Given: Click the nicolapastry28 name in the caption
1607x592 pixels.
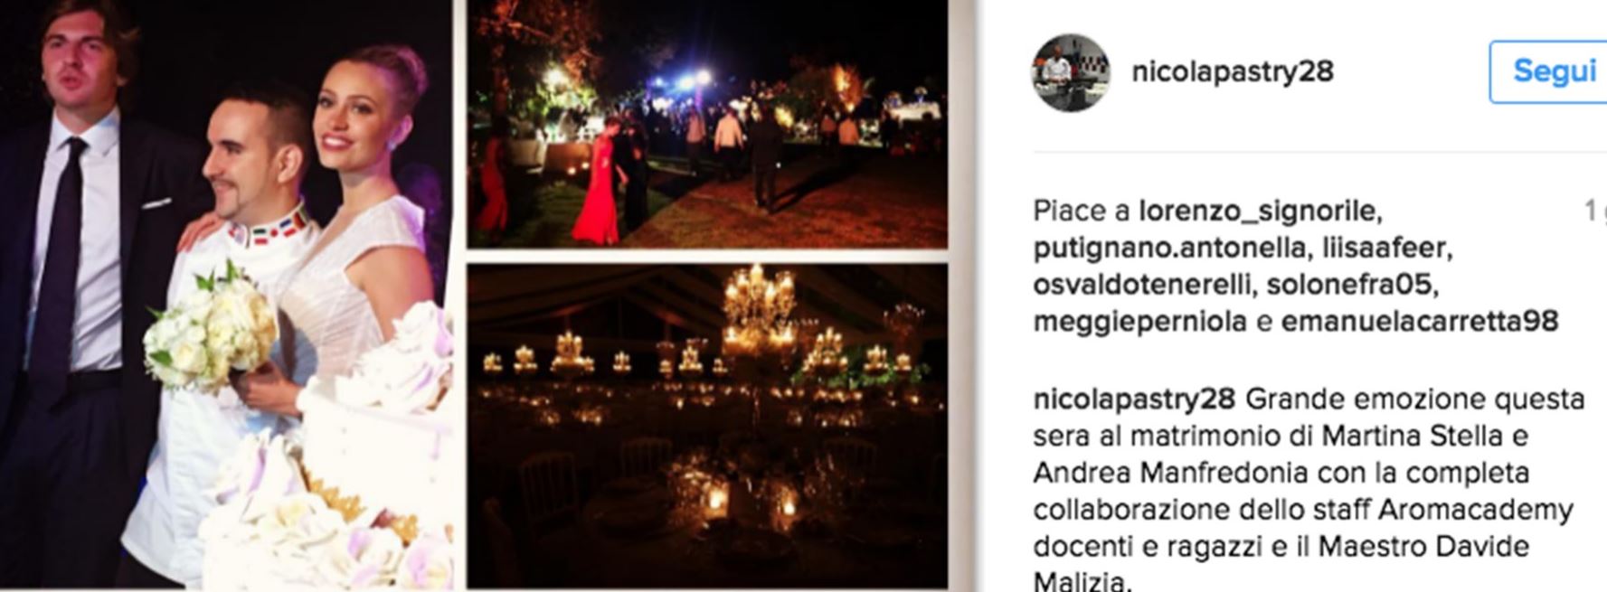Looking at the screenshot, I should click(x=1134, y=399).
